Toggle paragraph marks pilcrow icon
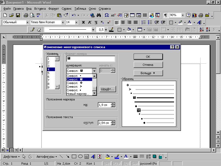This screenshot has width=221, height=166. tap(165, 15)
